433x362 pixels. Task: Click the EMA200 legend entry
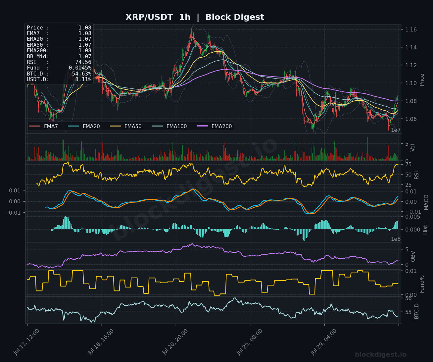pyautogui.click(x=214, y=127)
